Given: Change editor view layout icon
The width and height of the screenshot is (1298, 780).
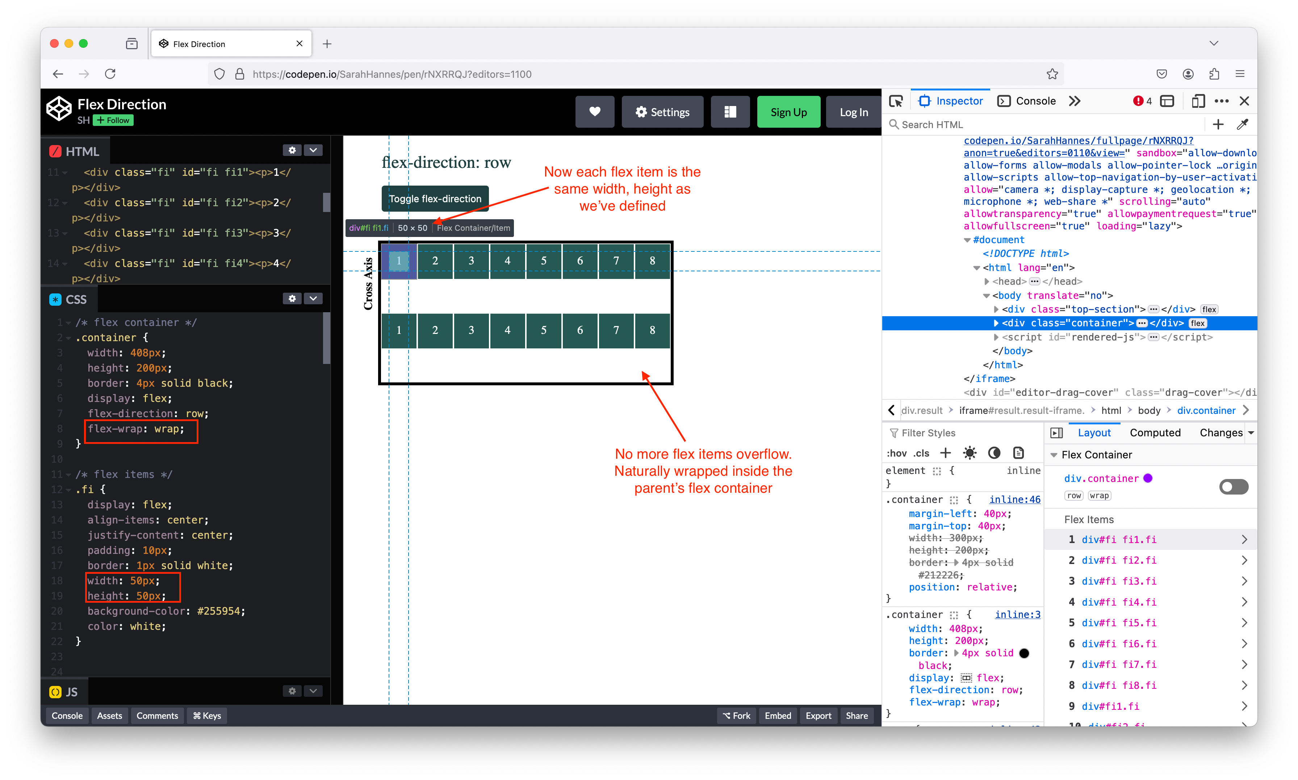Looking at the screenshot, I should (x=730, y=112).
